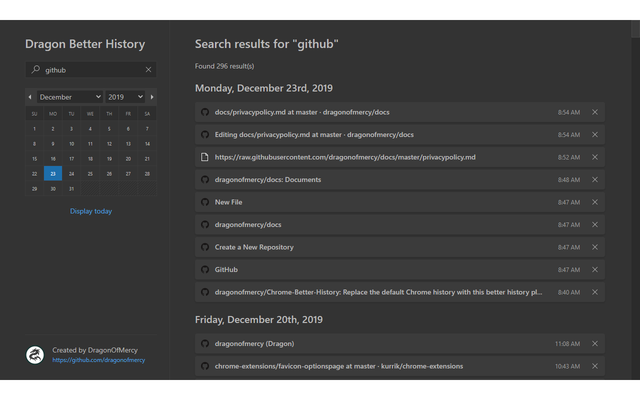Delete the 'dragonofmercy (Dragon)' history entry
Viewport: 640px width, 400px height.
[595, 343]
